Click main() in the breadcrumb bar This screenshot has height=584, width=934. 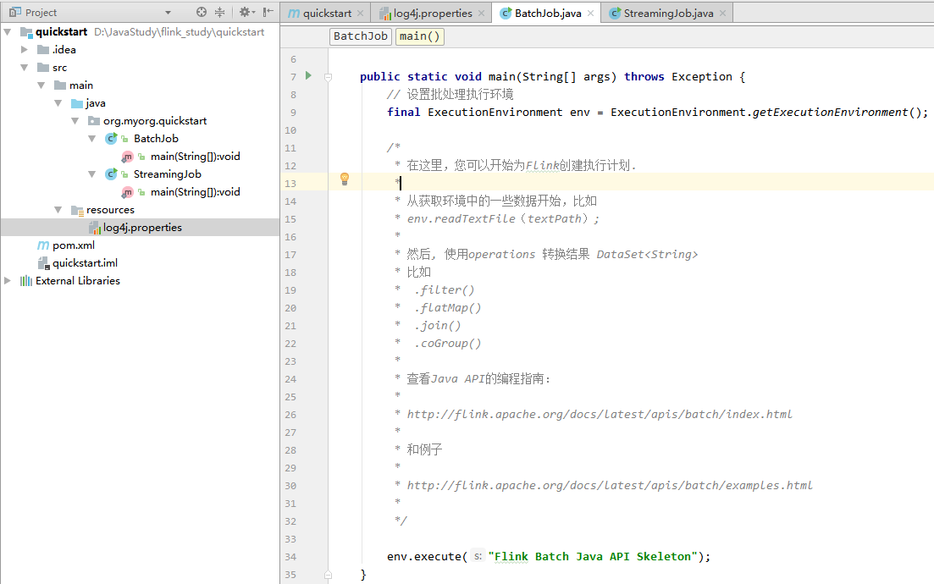point(418,36)
